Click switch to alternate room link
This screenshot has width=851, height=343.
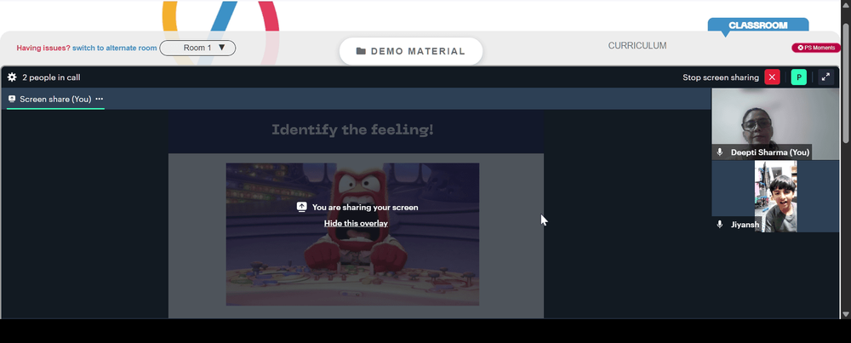115,48
